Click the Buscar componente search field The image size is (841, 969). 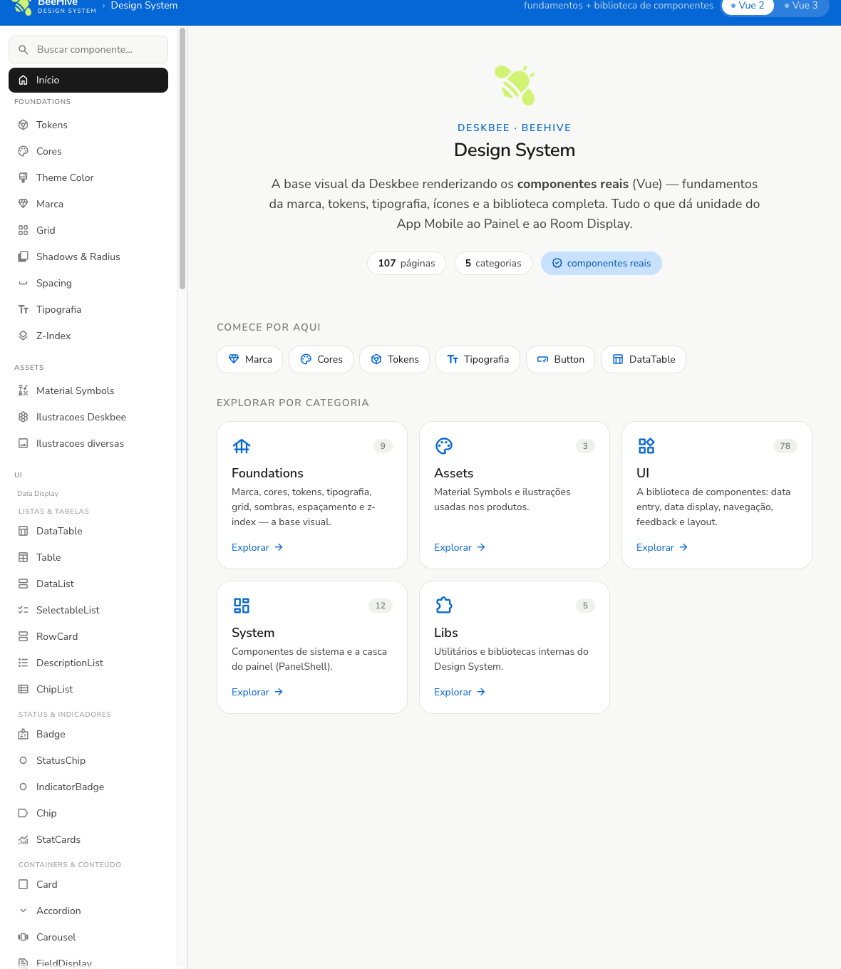tap(88, 49)
